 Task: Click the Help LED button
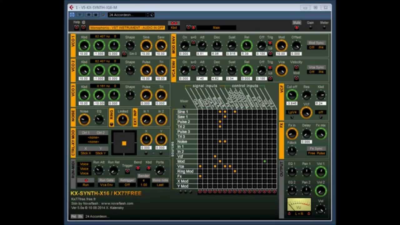click(77, 27)
